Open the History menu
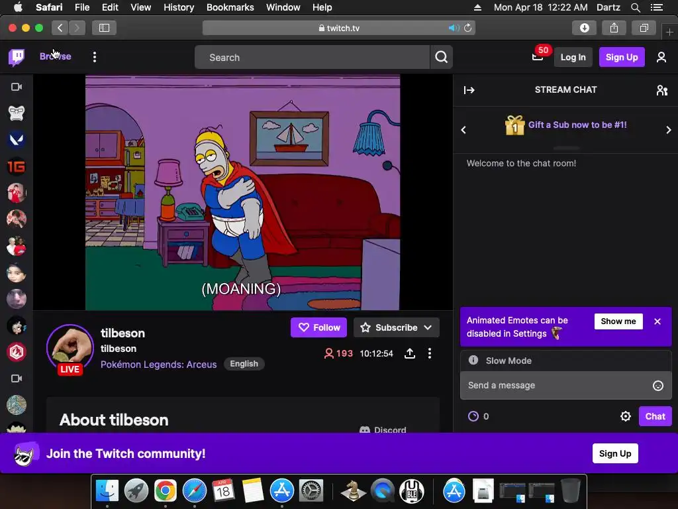This screenshot has height=509, width=678. (179, 7)
